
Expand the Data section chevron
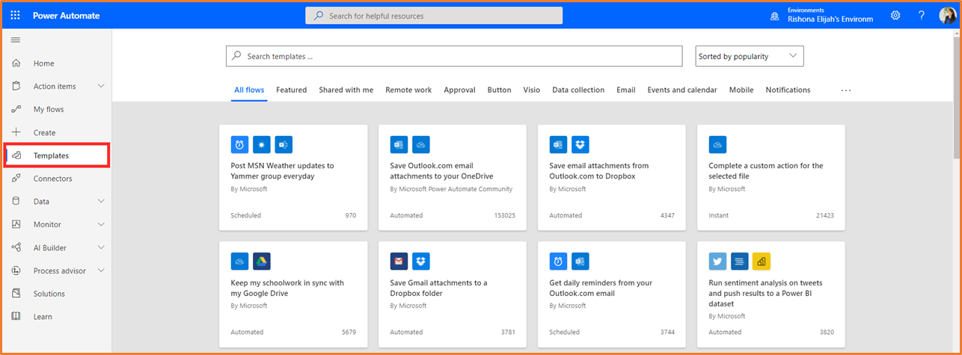[x=101, y=201]
